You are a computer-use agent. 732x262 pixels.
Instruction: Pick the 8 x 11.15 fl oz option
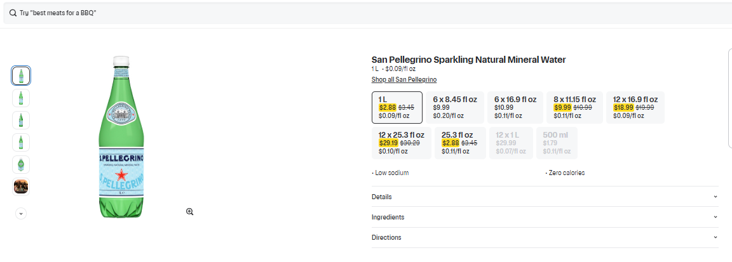(x=574, y=107)
